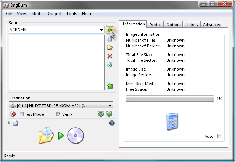Click the big green play arrow
The image size is (235, 162).
click(61, 136)
